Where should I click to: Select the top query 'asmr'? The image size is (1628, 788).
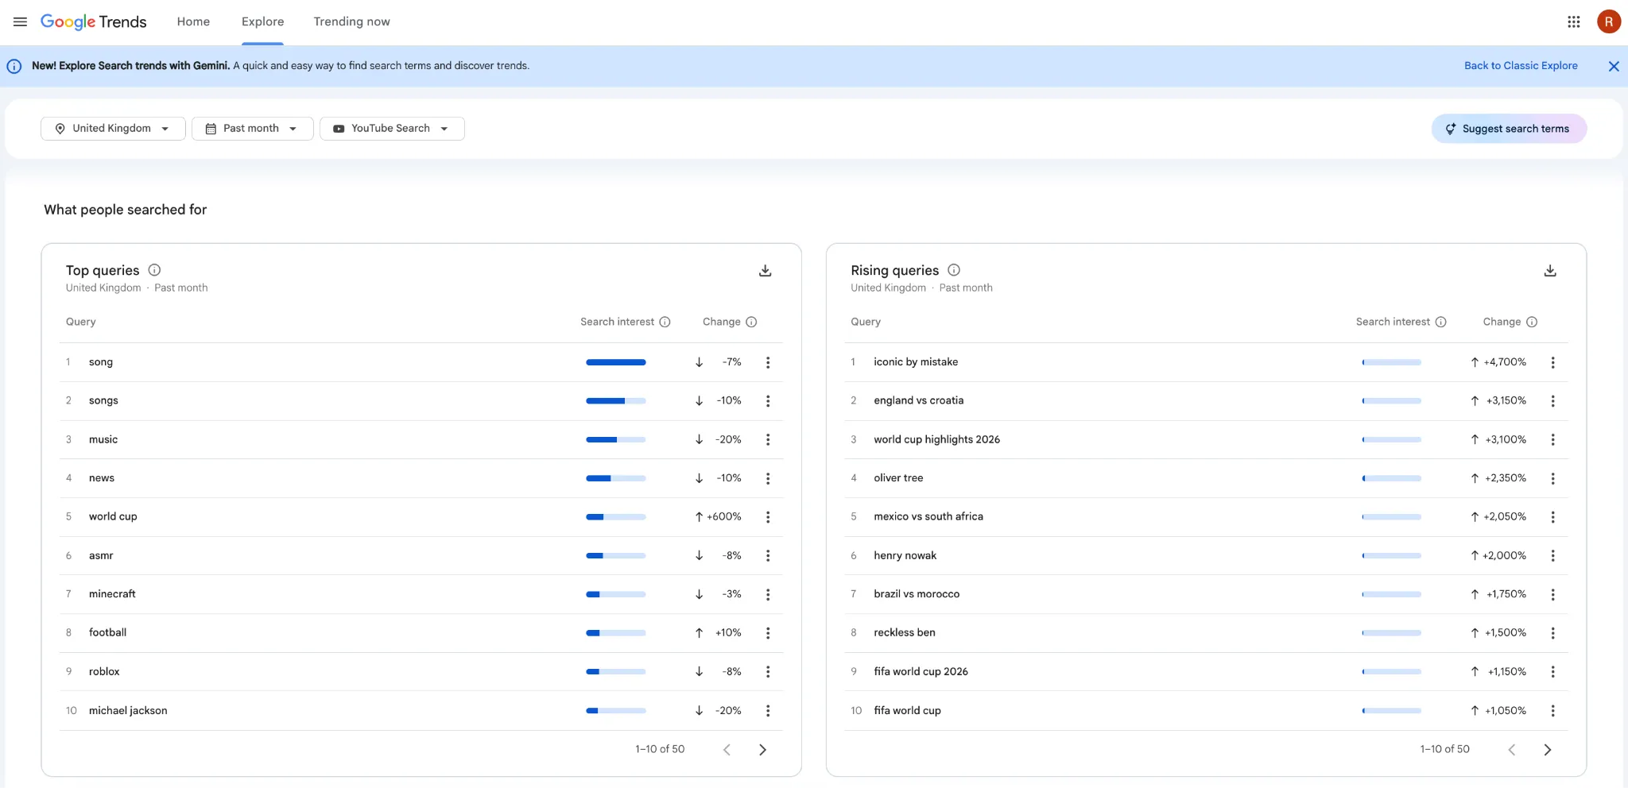(x=101, y=555)
